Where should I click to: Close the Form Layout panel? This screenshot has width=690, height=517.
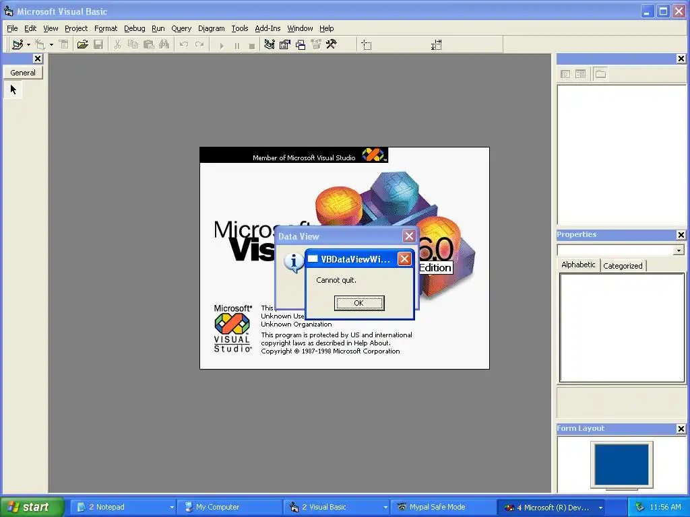tap(681, 429)
